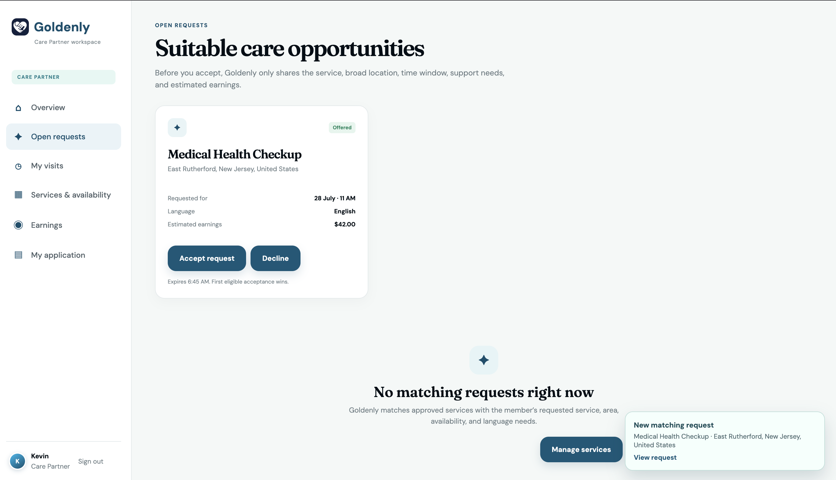836x480 pixels.
Task: Click the My visits clock icon
Action: [x=19, y=166]
